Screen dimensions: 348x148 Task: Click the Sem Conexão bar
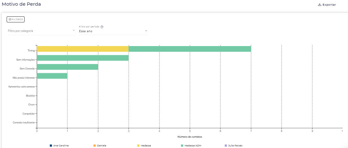tap(67, 67)
